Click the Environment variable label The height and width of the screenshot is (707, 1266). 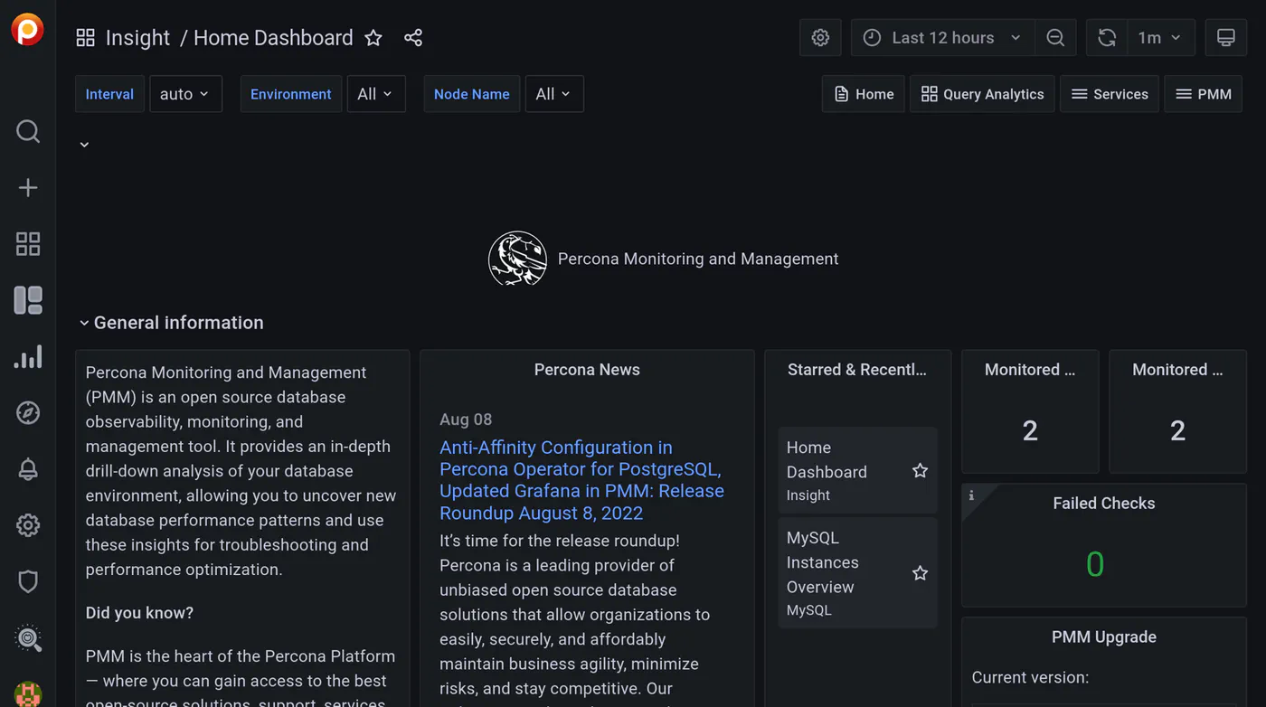click(291, 94)
